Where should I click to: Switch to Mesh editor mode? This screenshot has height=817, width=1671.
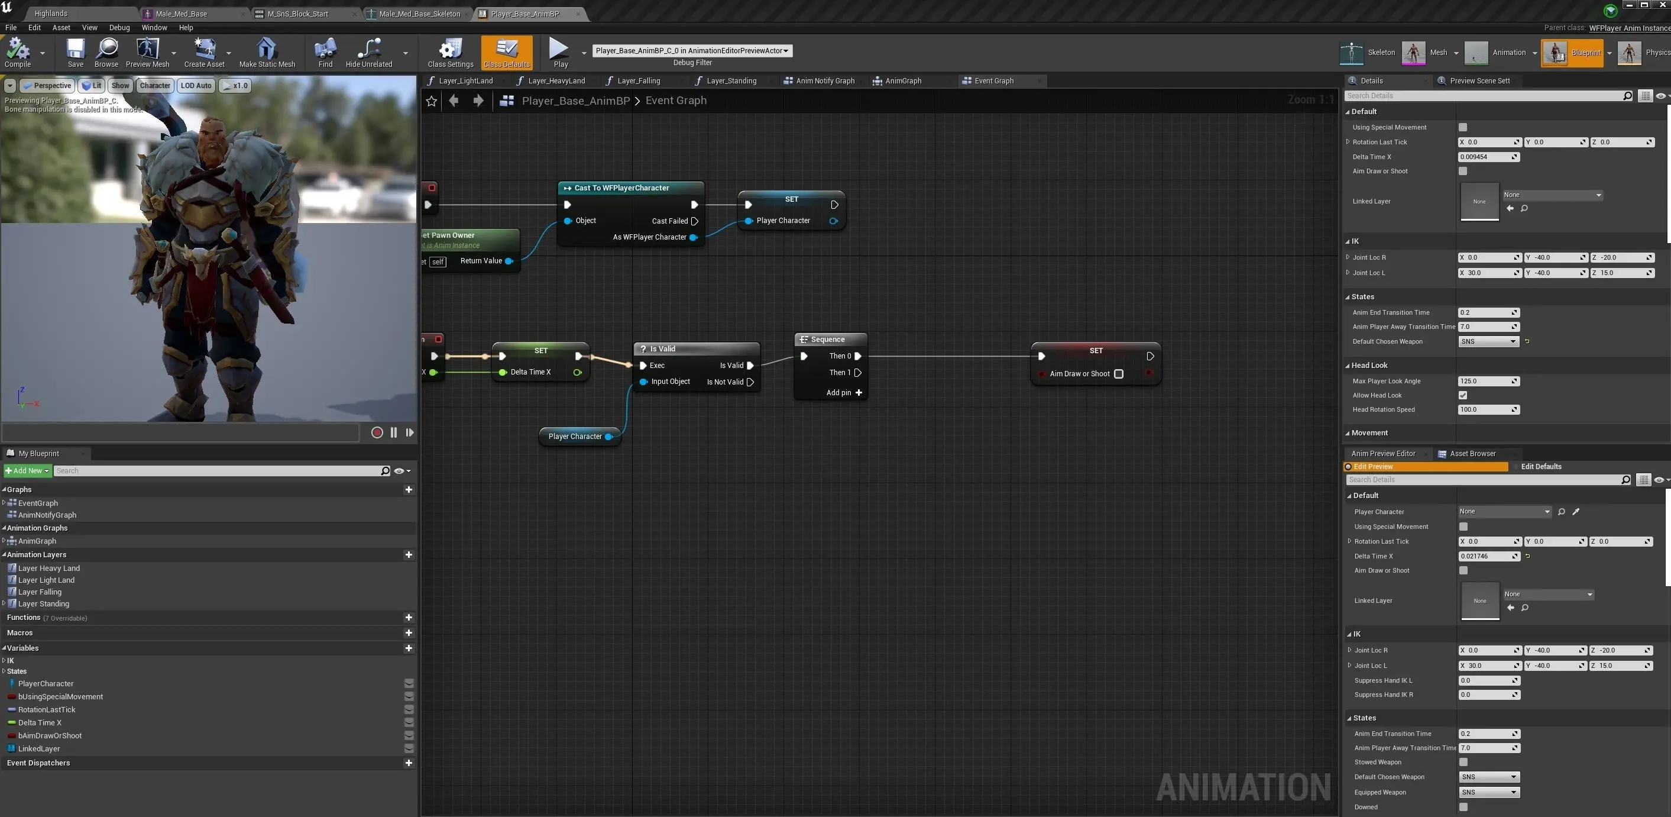pos(1424,53)
